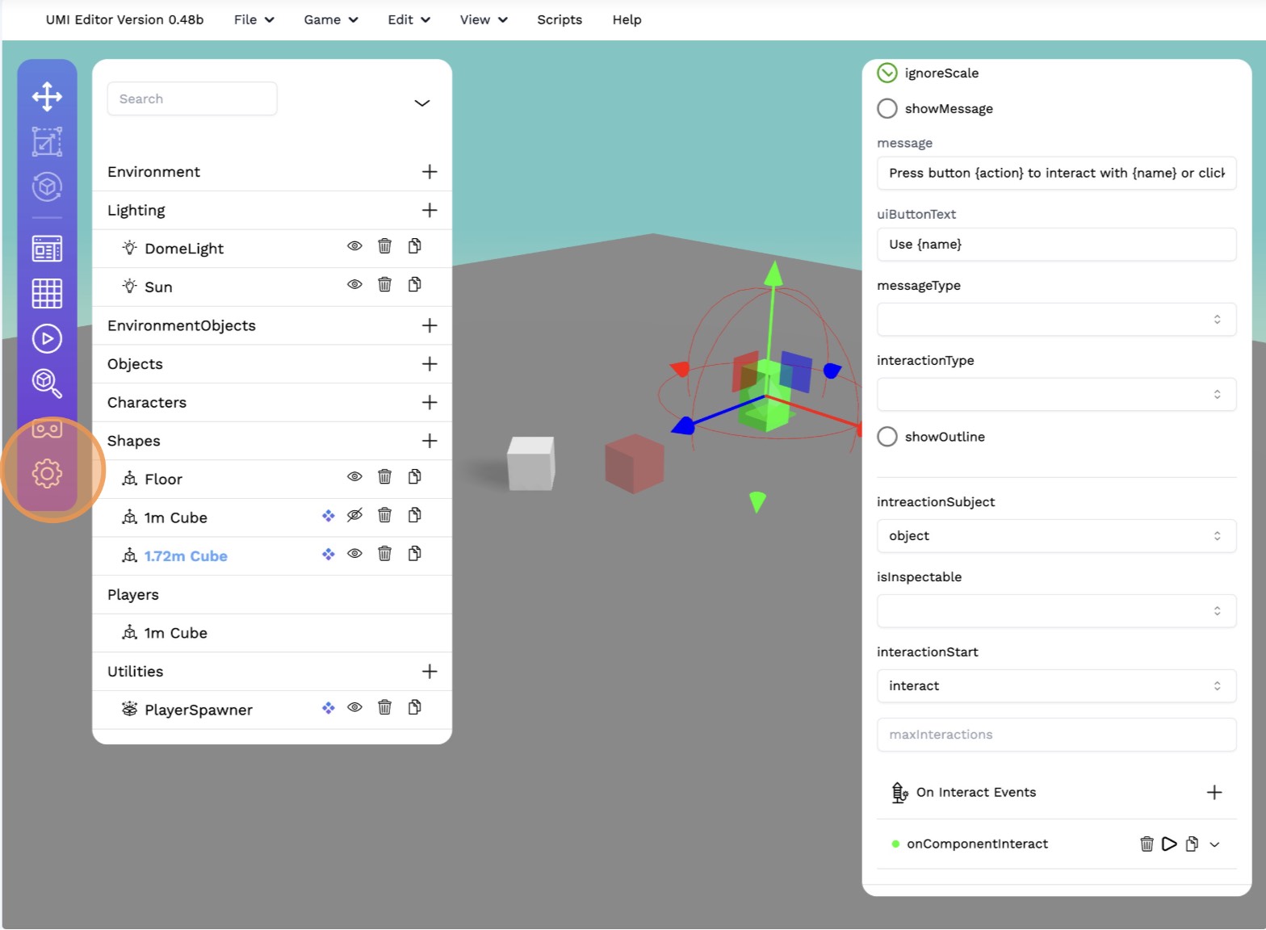
Task: Open the grid view from sidebar
Action: (x=47, y=293)
